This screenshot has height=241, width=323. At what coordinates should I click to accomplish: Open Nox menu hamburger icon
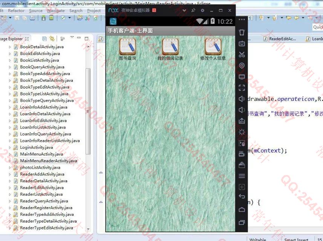242,176
